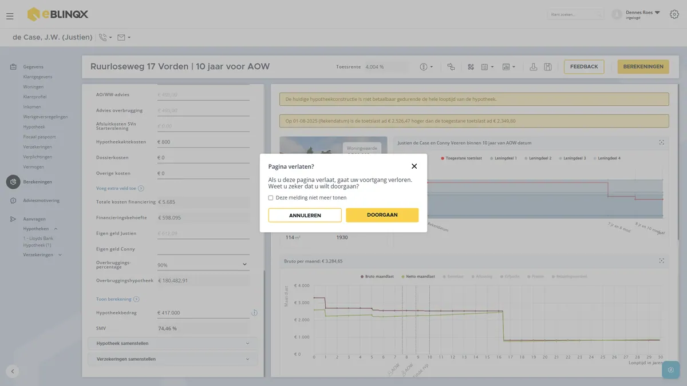
Task: Open the list view toolbar dropdown
Action: pyautogui.click(x=487, y=67)
